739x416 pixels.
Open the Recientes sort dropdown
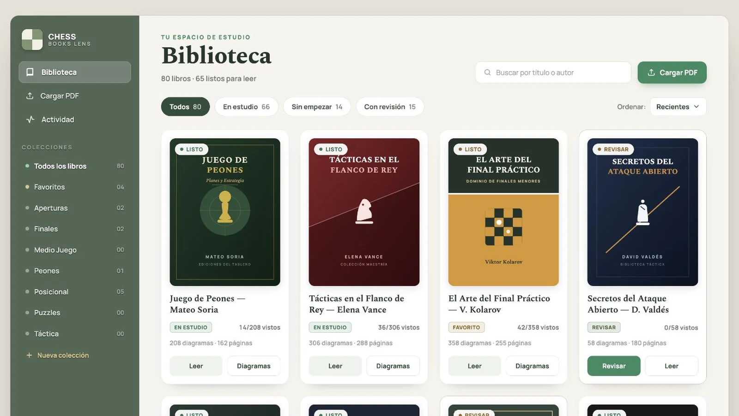click(678, 107)
